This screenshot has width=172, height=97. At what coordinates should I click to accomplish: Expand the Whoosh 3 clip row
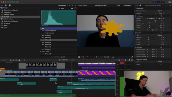pyautogui.click(x=42, y=40)
